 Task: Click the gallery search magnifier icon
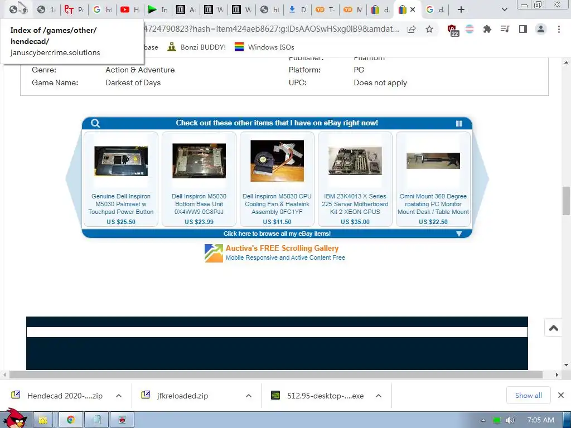(95, 123)
